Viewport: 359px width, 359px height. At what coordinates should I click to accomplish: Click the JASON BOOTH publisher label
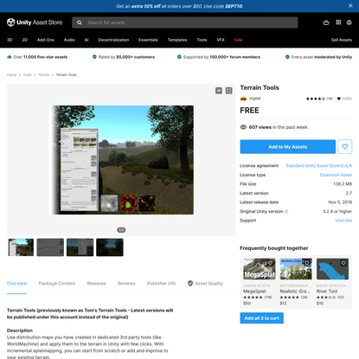point(257,285)
